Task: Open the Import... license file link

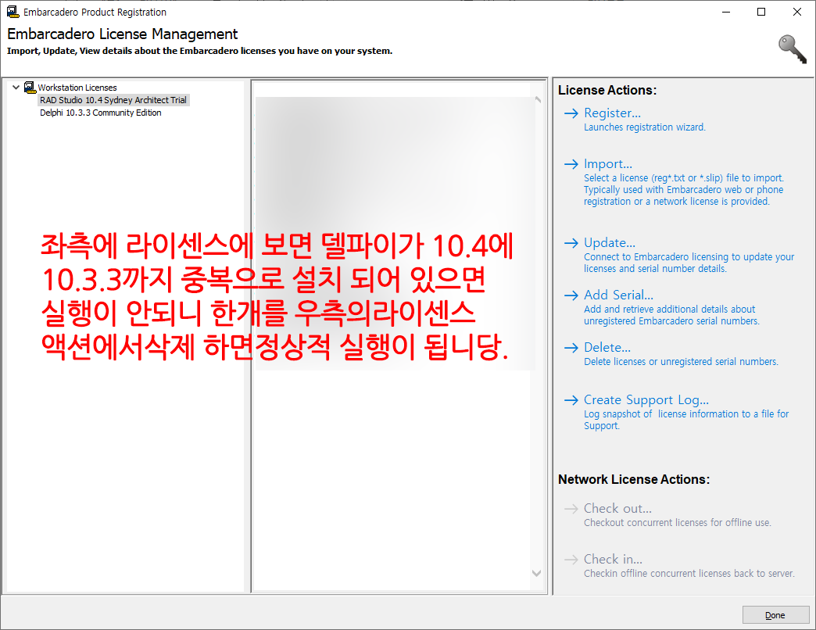Action: click(608, 164)
